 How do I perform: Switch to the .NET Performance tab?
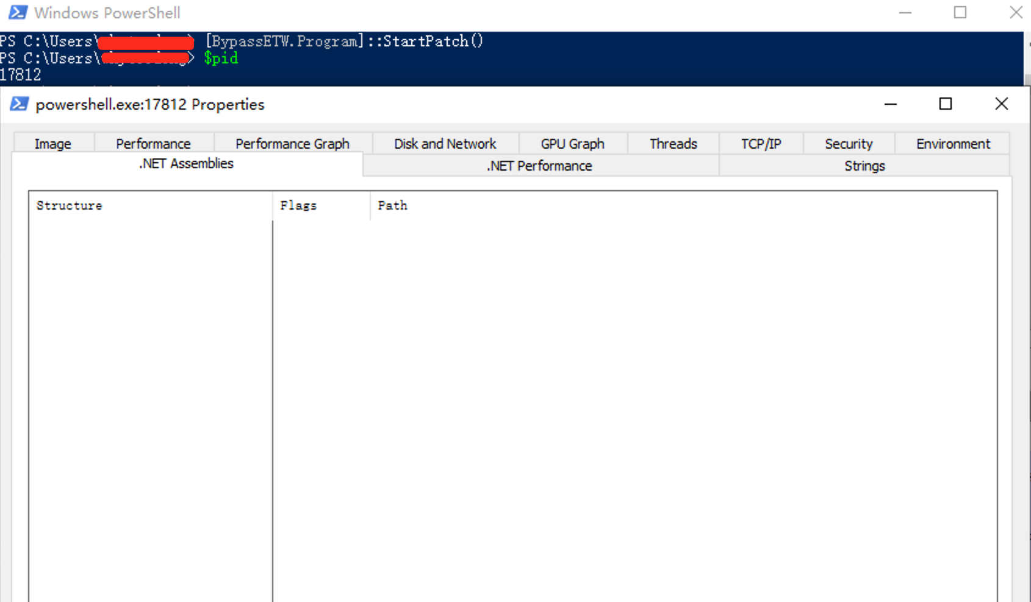[539, 166]
